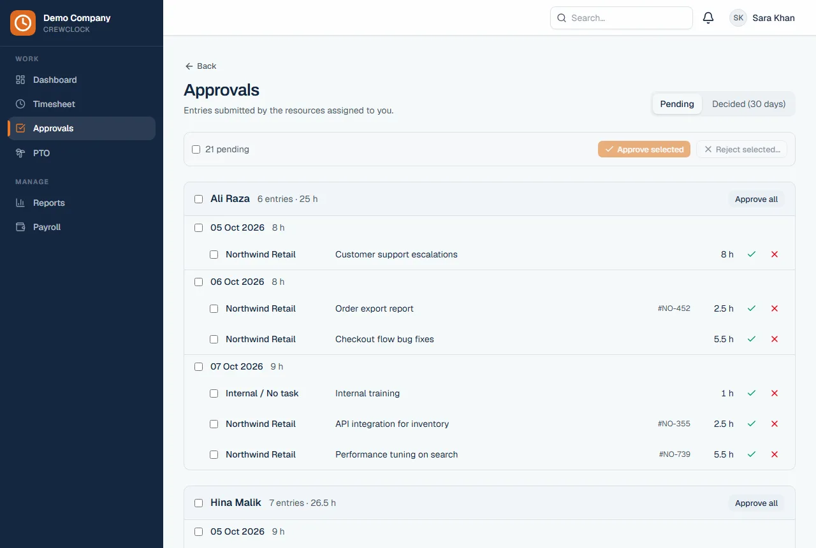Open PTO in the sidebar
This screenshot has height=548, width=816.
click(82, 153)
